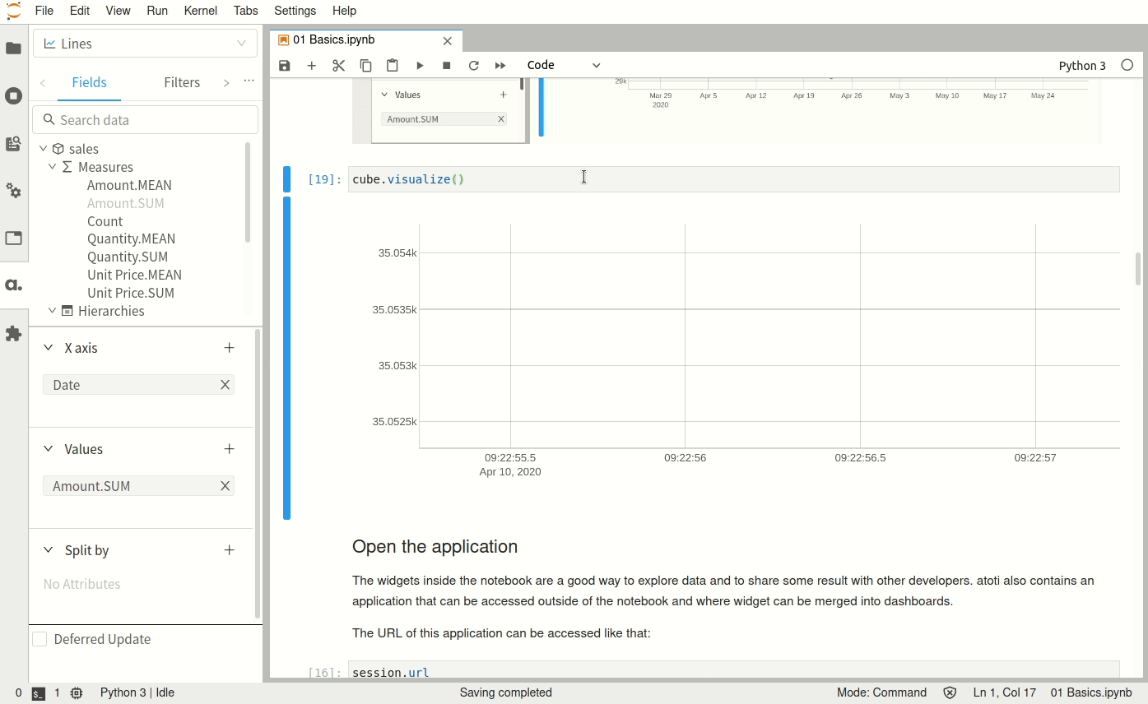Click the Python 3 kernel name button
1148x704 pixels.
1082,66
